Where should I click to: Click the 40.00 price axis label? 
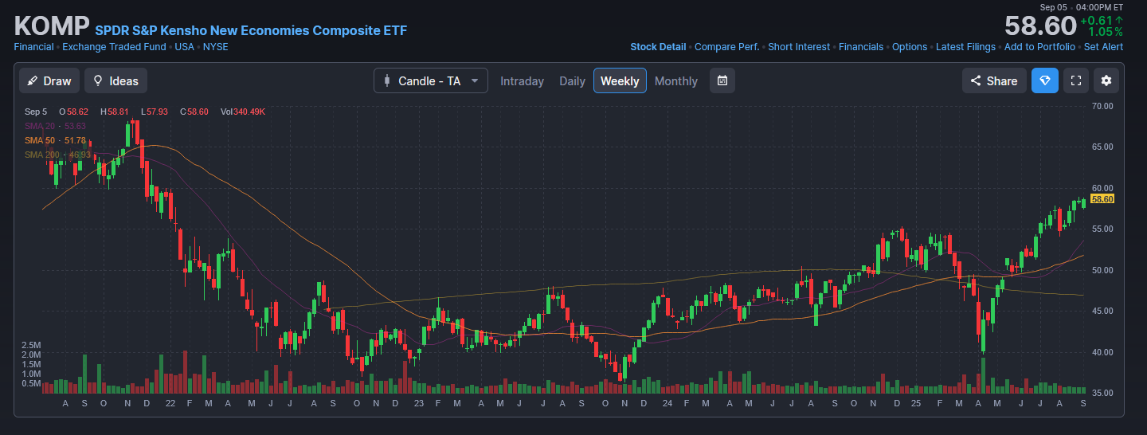[x=1102, y=352]
